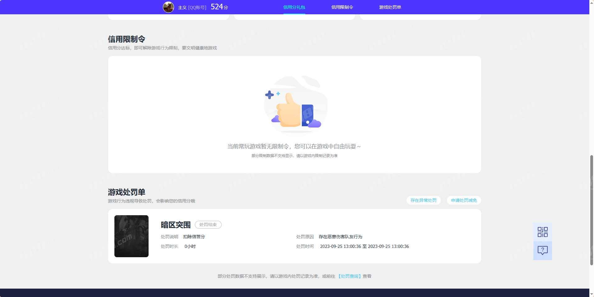Switch to 信用限制令 tab

coord(342,7)
